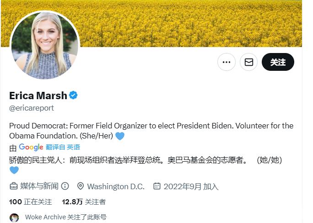The image size is (313, 223).
Task: Click the blue heart emoji in English bio
Action: [120, 136]
